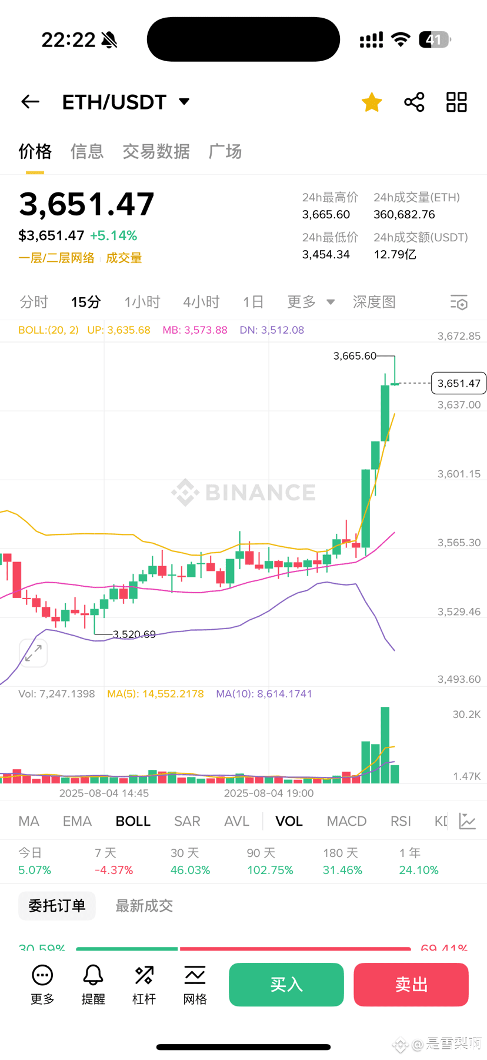Tap 30天 46.03% performance entry
Image resolution: width=487 pixels, height=1060 pixels.
[x=190, y=861]
